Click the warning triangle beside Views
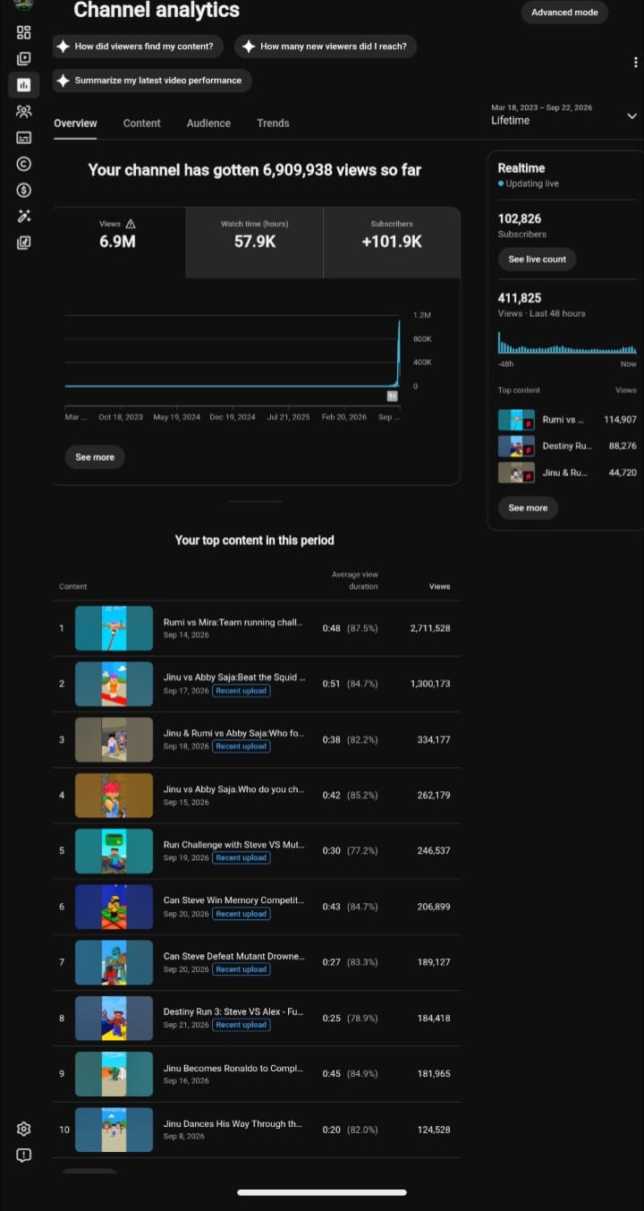 pyautogui.click(x=131, y=224)
